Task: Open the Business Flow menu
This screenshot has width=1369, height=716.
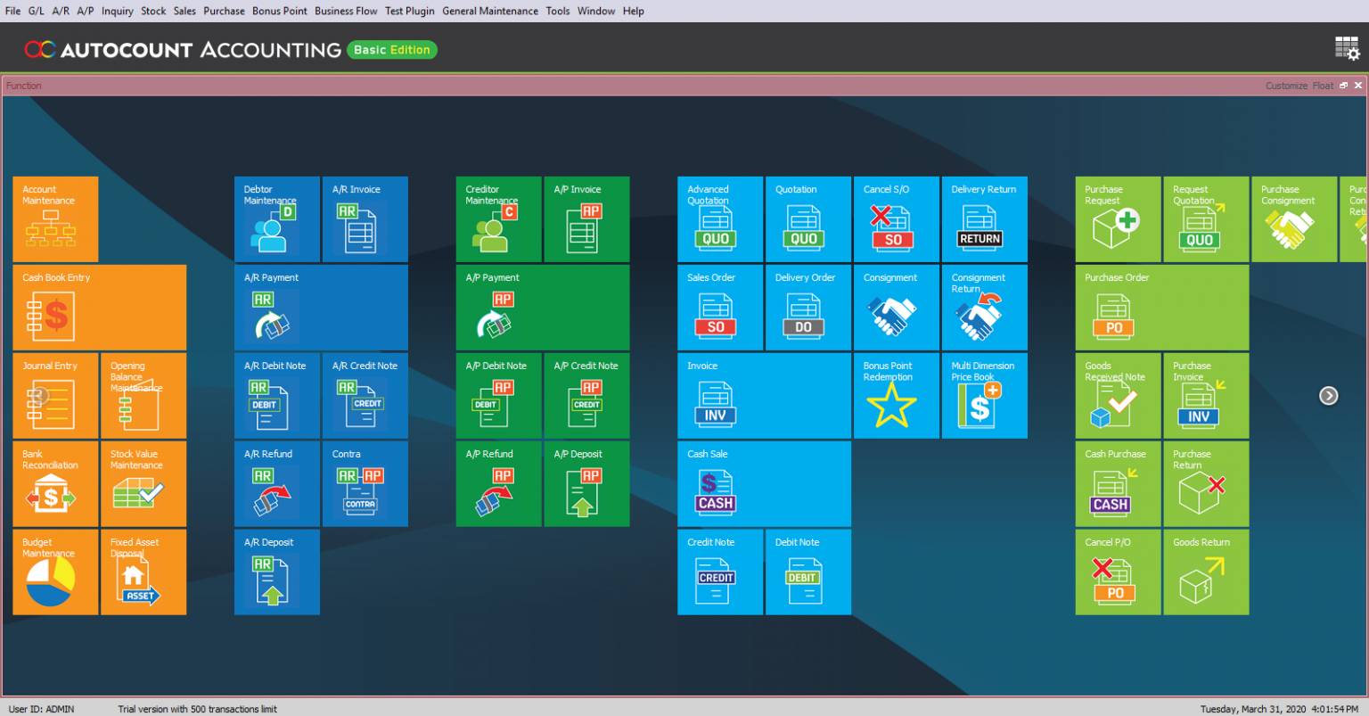Action: pos(346,11)
